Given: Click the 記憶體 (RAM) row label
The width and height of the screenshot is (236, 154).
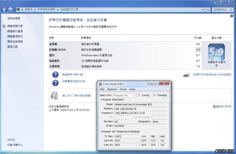Looking at the screenshot, I should pyautogui.click(x=58, y=50).
